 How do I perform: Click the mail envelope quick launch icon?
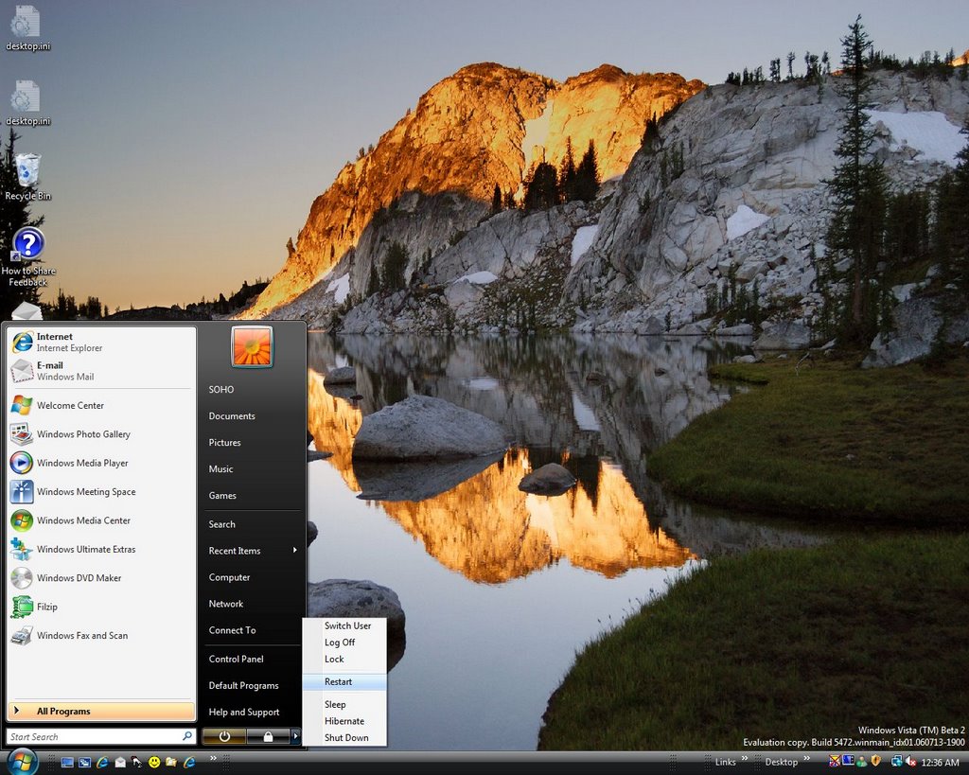(120, 762)
